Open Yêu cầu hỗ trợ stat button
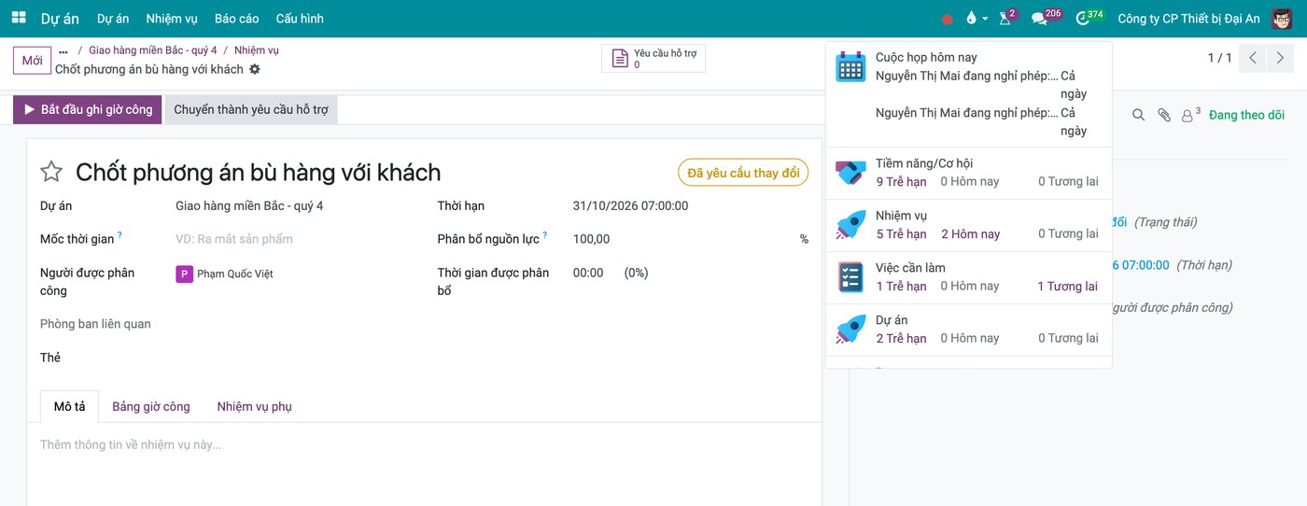 pos(653,59)
